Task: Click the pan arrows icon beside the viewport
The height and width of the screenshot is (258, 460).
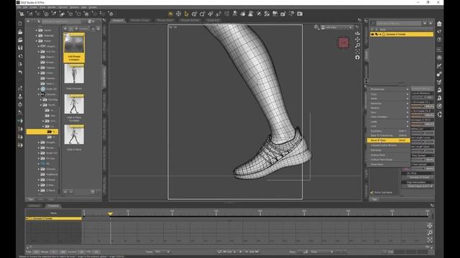Action: point(357,39)
